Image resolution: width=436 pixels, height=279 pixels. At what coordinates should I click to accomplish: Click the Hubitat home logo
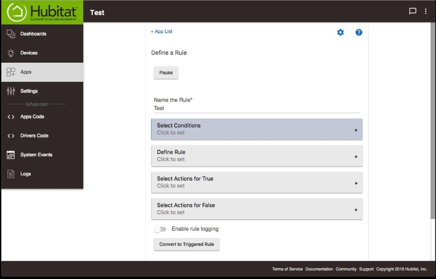[42, 12]
